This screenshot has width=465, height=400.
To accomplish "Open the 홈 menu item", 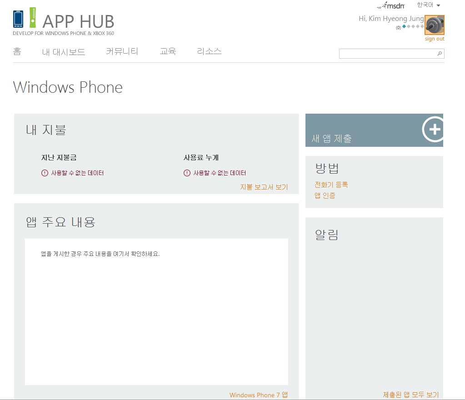I will coord(17,52).
